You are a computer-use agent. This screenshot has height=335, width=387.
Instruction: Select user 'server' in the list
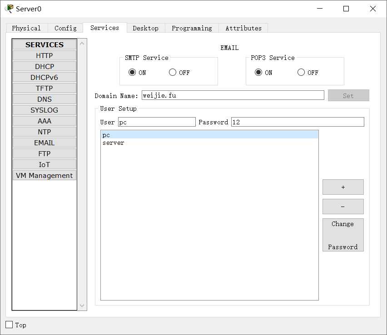(209, 143)
